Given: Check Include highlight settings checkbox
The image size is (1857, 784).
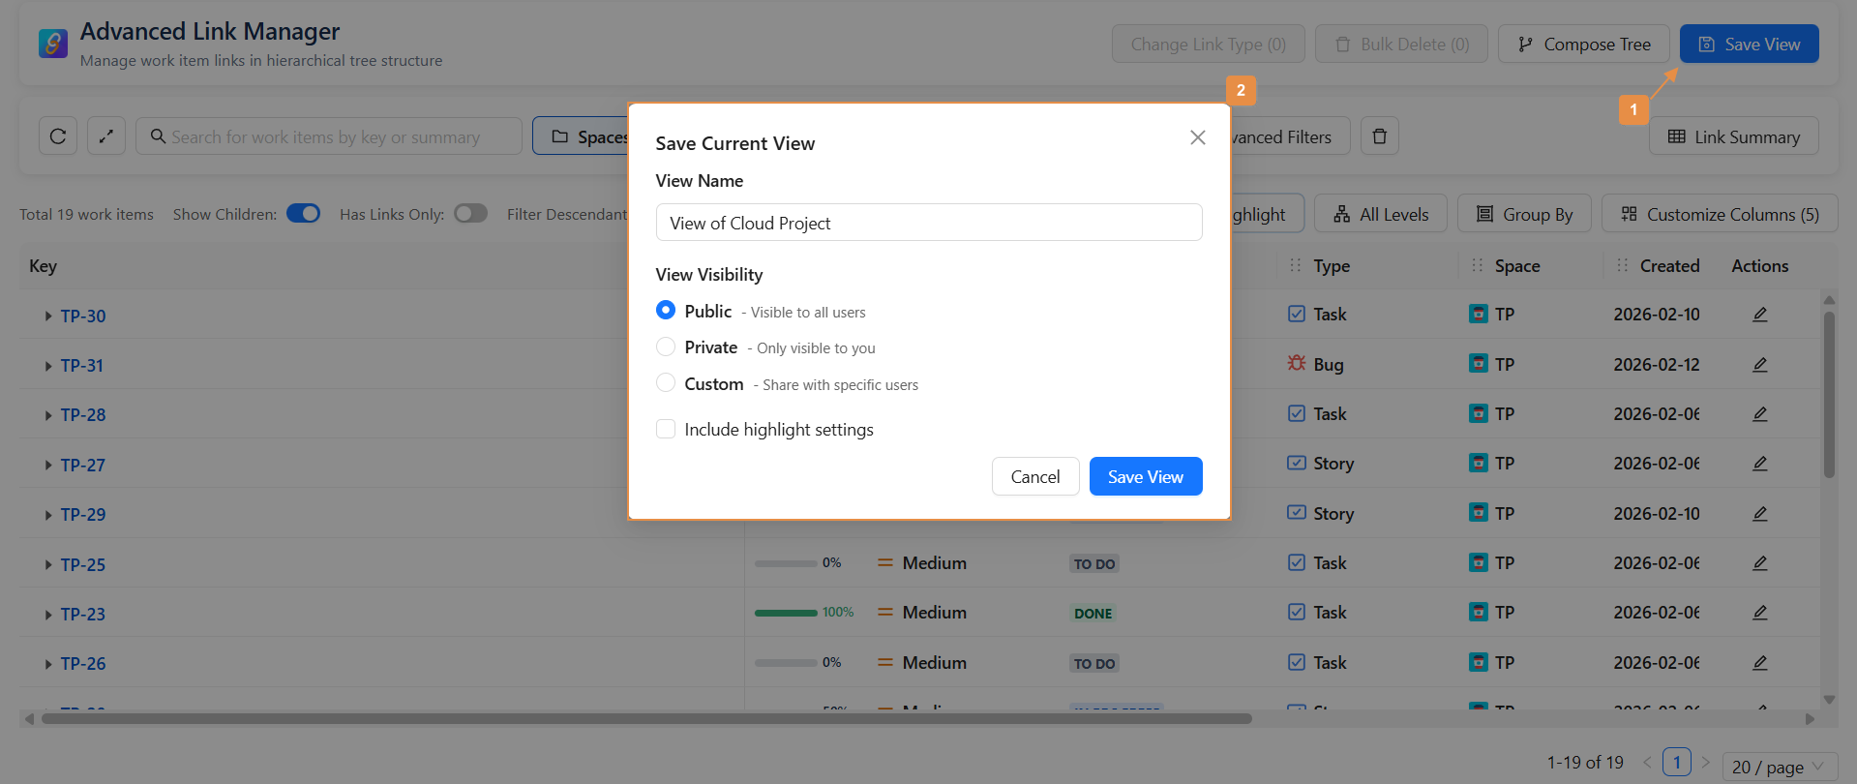Looking at the screenshot, I should 666,429.
